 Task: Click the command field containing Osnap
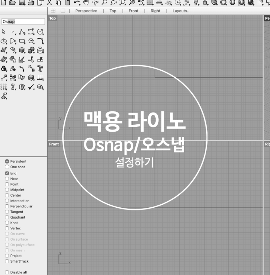(x=23, y=22)
